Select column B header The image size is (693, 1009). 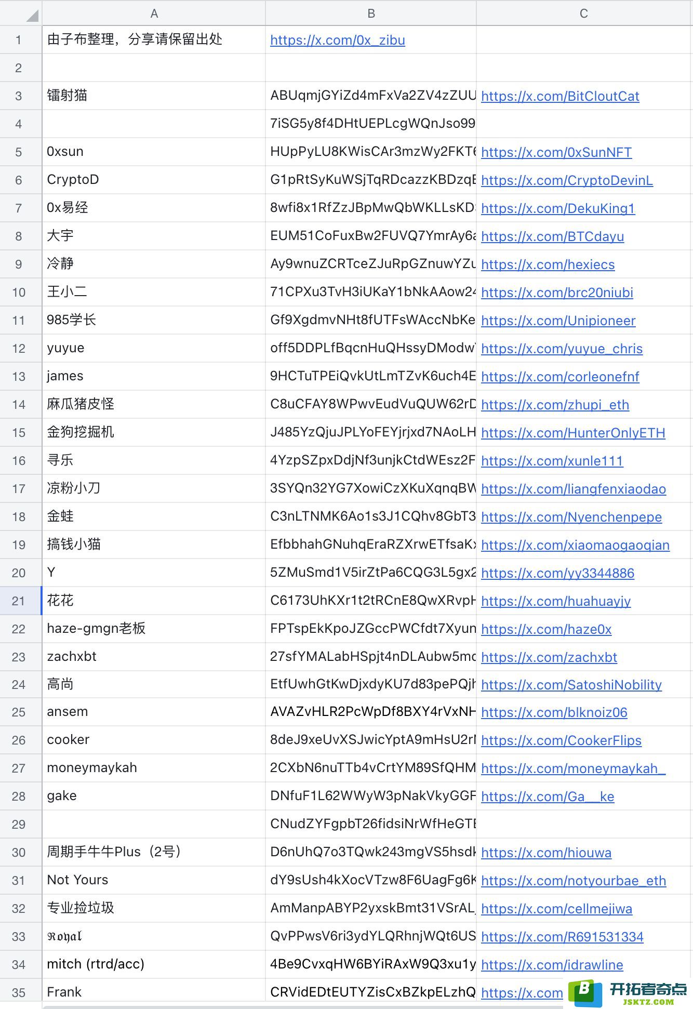tap(371, 13)
